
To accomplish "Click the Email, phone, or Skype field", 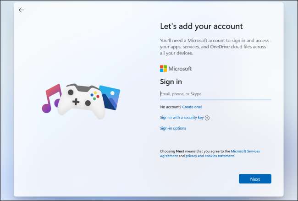I will [215, 94].
